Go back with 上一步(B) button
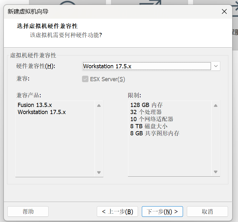The width and height of the screenshot is (238, 222). point(117,211)
